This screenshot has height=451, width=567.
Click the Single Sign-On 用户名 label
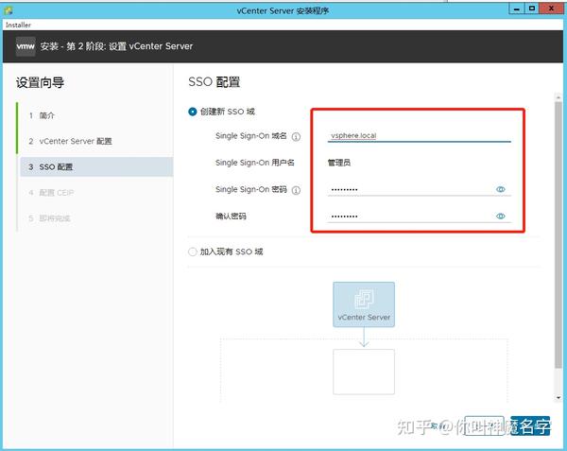click(x=255, y=163)
